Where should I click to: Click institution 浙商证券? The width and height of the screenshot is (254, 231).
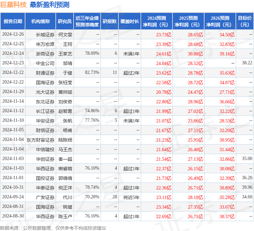45,54
